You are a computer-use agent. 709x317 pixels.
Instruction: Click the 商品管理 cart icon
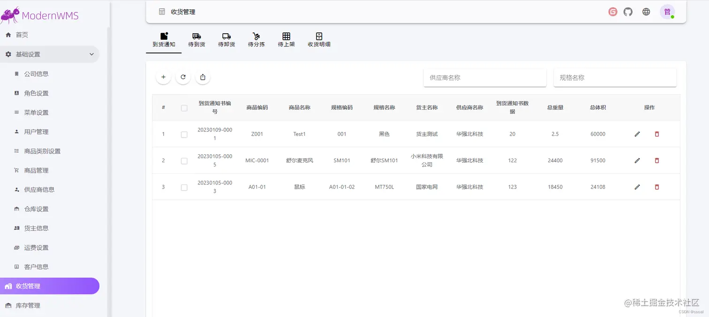click(x=16, y=170)
